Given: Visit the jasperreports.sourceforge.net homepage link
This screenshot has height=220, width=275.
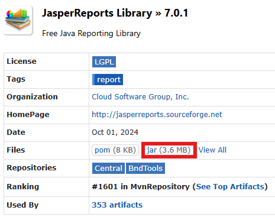Looking at the screenshot, I should [157, 115].
